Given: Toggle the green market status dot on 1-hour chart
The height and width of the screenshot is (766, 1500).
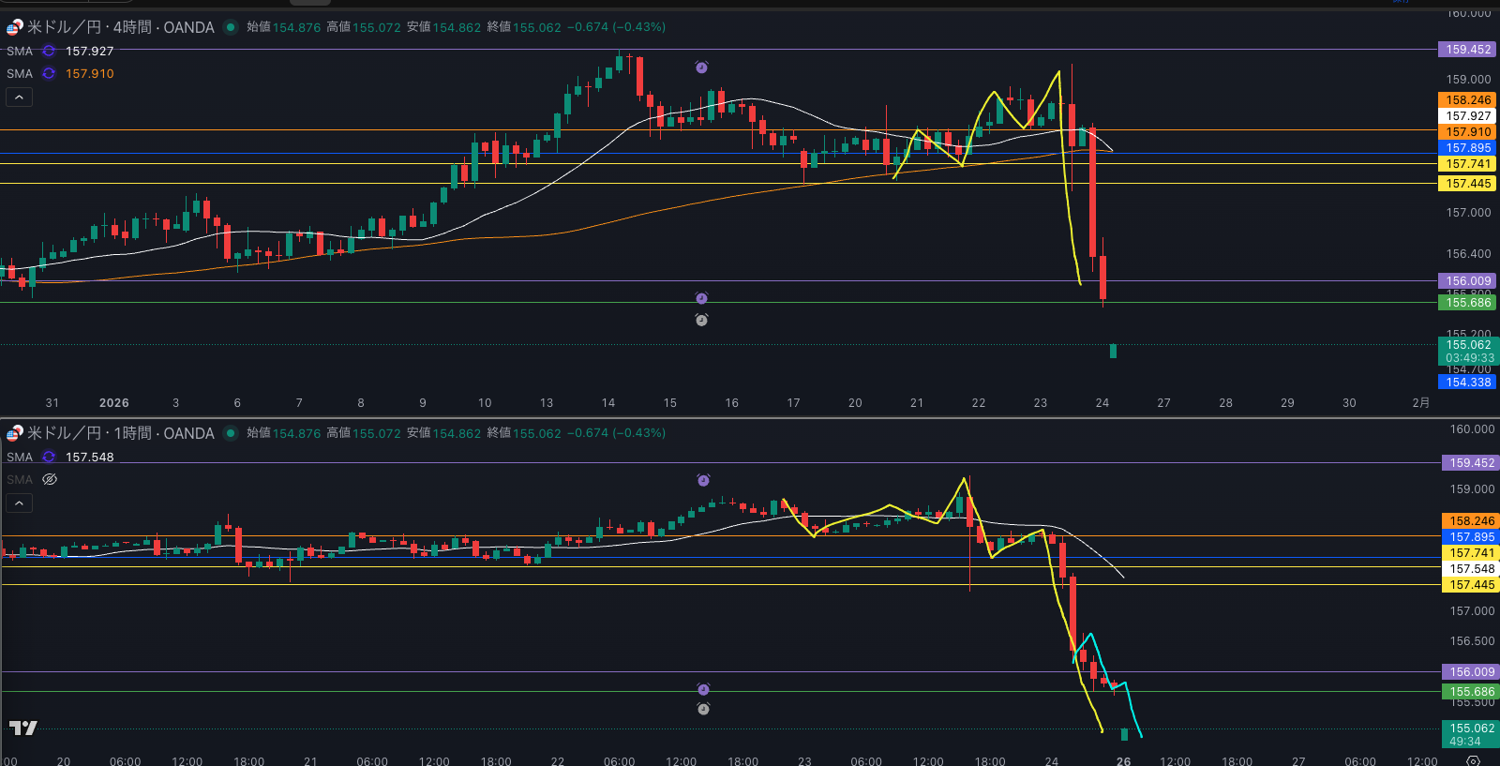Looking at the screenshot, I should (x=230, y=433).
